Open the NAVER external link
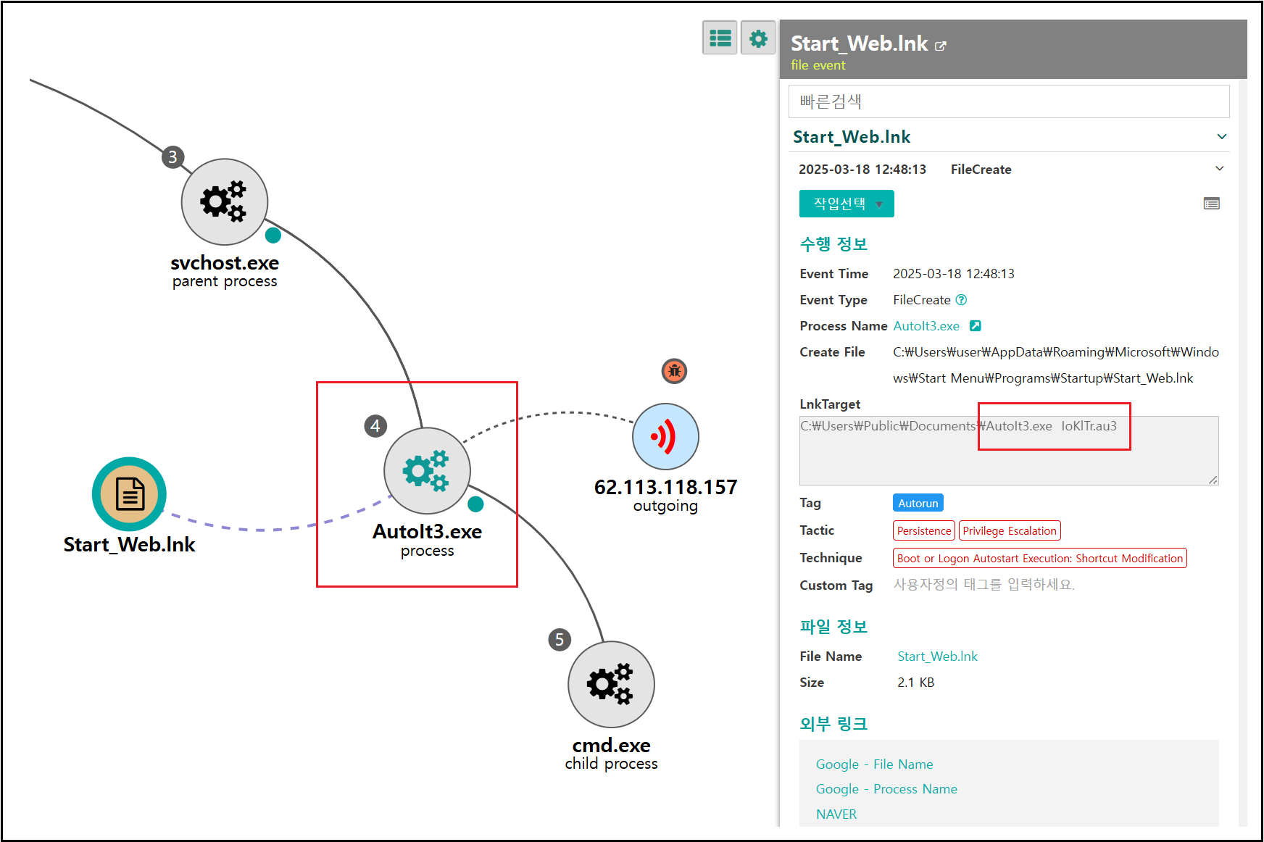 pos(836,814)
